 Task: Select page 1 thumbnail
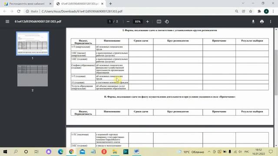tap(33, 43)
